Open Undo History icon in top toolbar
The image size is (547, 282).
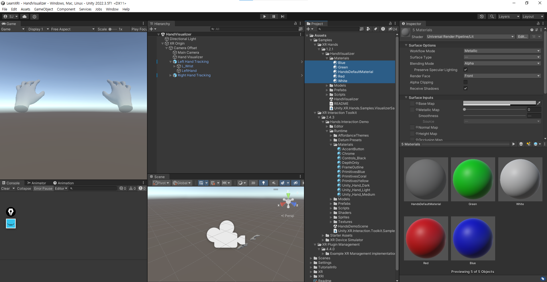(482, 16)
